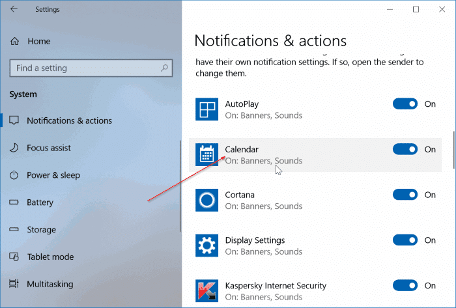Click the Find a setting search box
This screenshot has height=308, width=456.
click(x=91, y=68)
